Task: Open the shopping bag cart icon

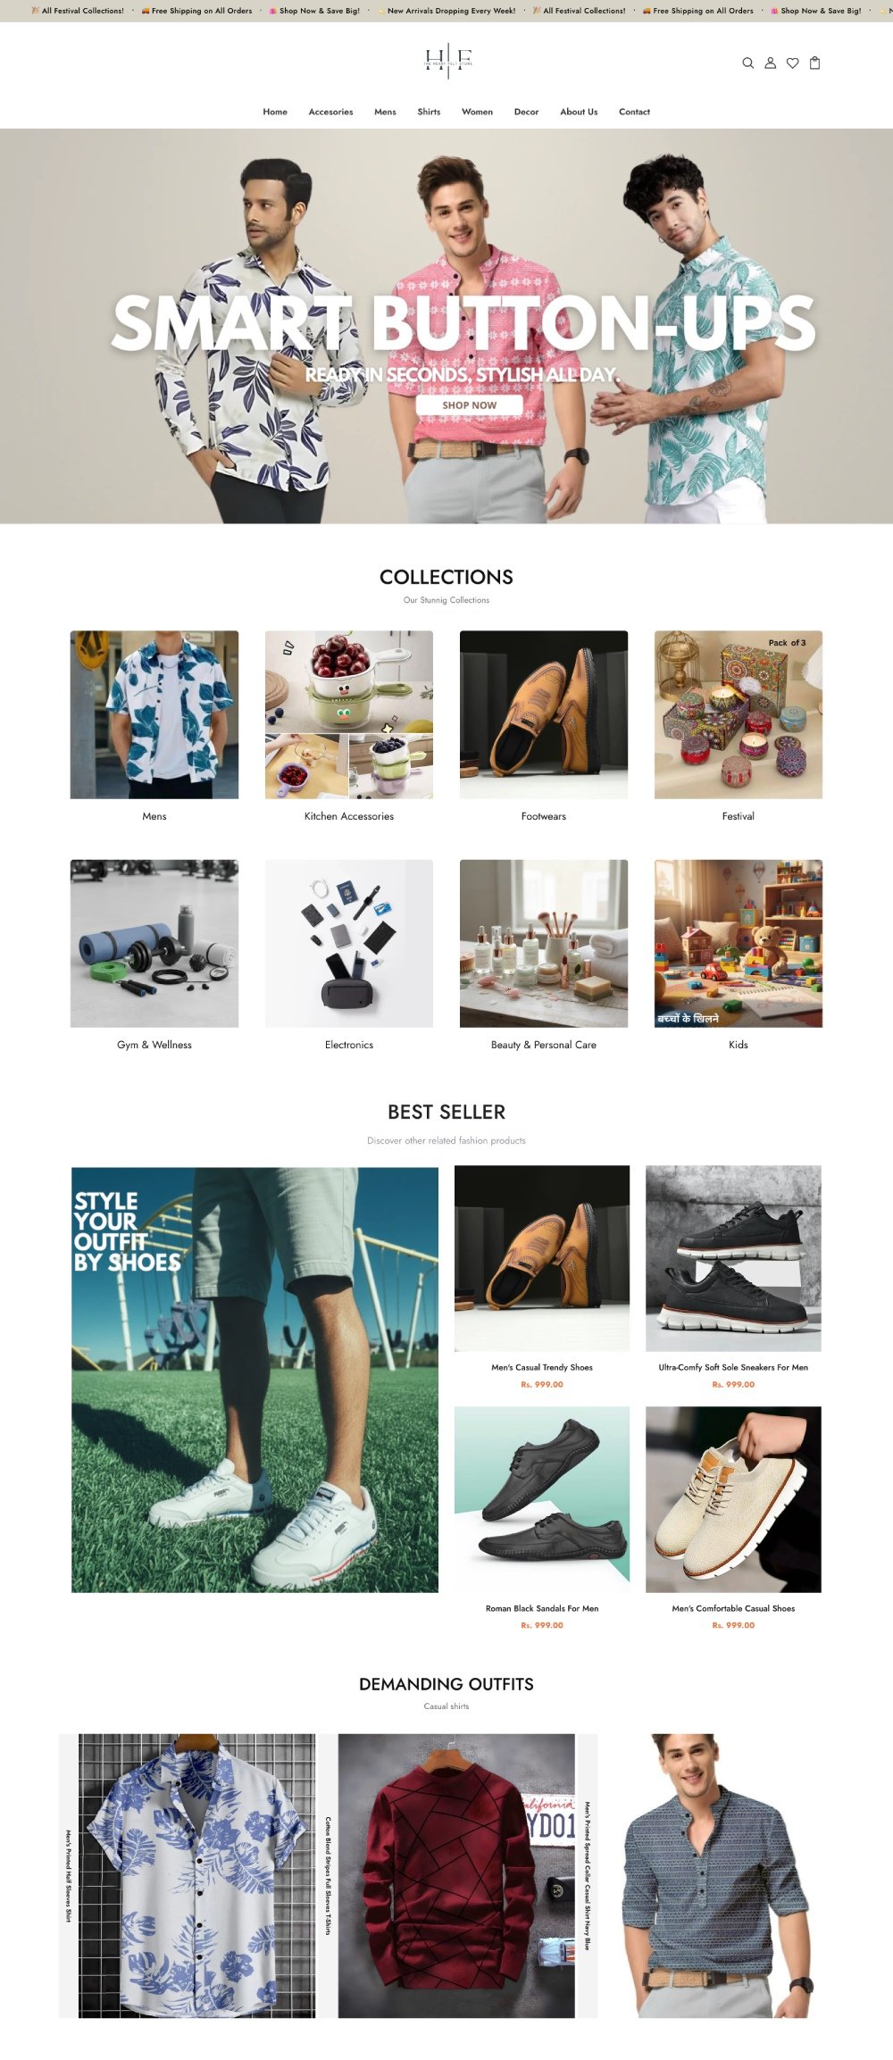Action: tap(814, 63)
